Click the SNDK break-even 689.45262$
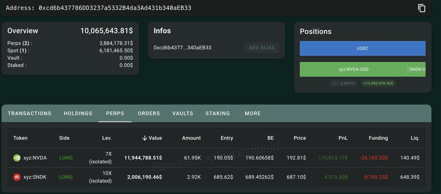Viewport: 441px width, 194px height. [x=259, y=177]
